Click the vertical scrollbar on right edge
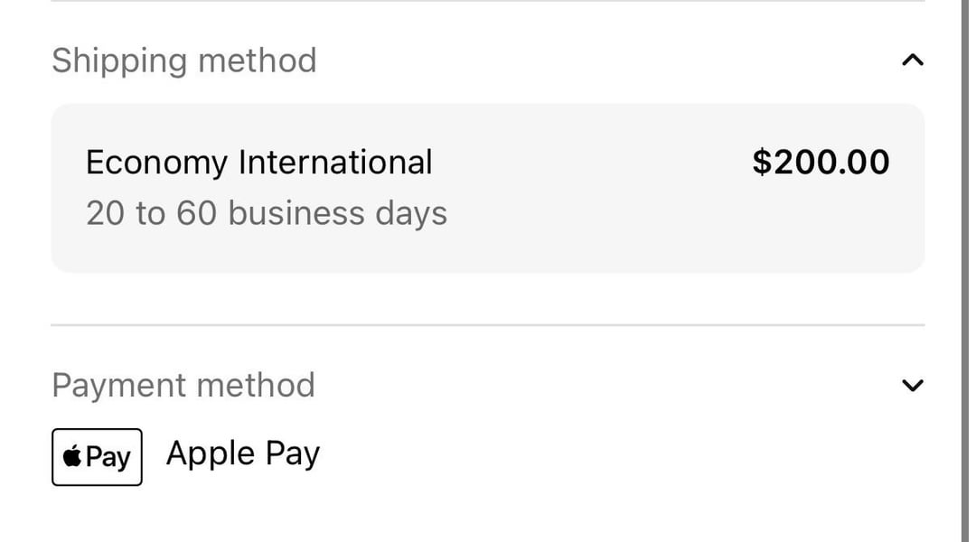Viewport: 976px width, 542px height. pos(965,271)
